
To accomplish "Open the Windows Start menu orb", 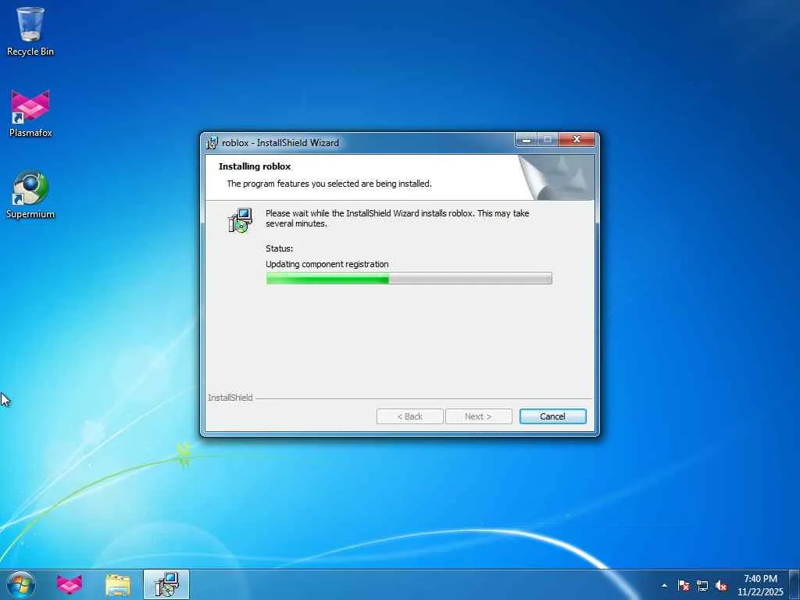I will tap(21, 584).
